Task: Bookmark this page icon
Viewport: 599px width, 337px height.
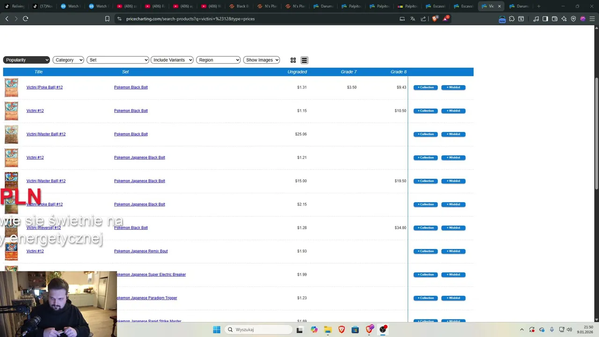Action: pyautogui.click(x=107, y=19)
